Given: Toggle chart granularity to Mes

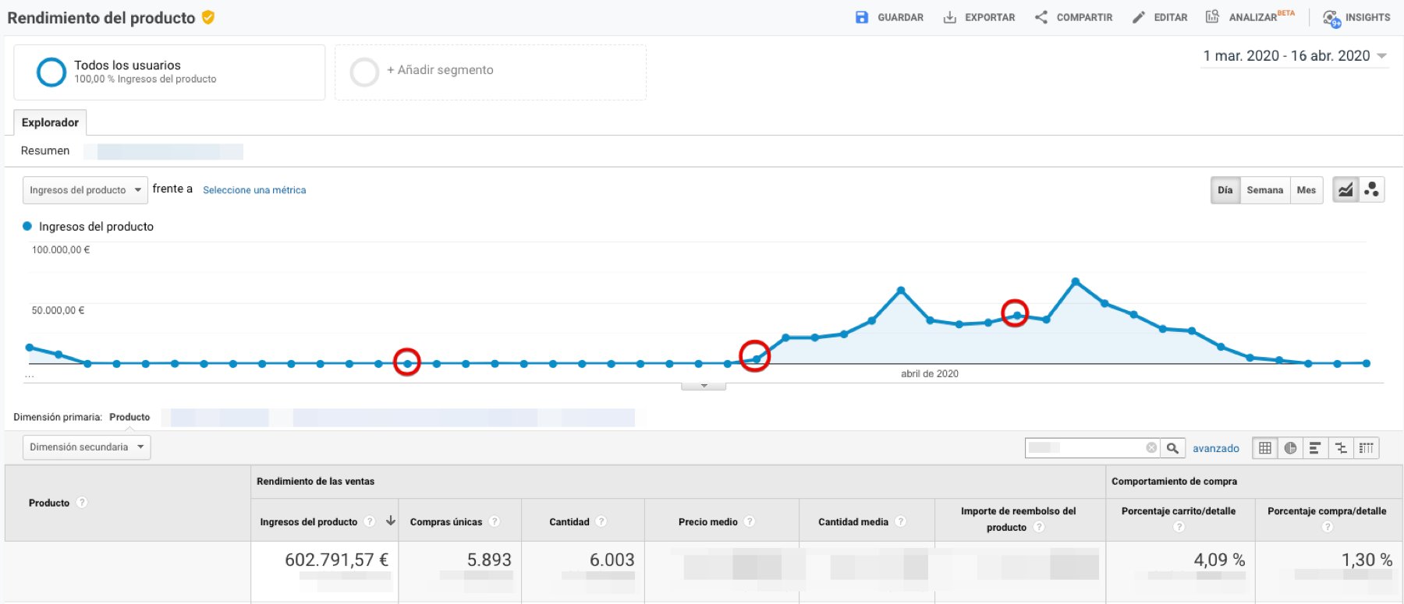Looking at the screenshot, I should 1306,190.
